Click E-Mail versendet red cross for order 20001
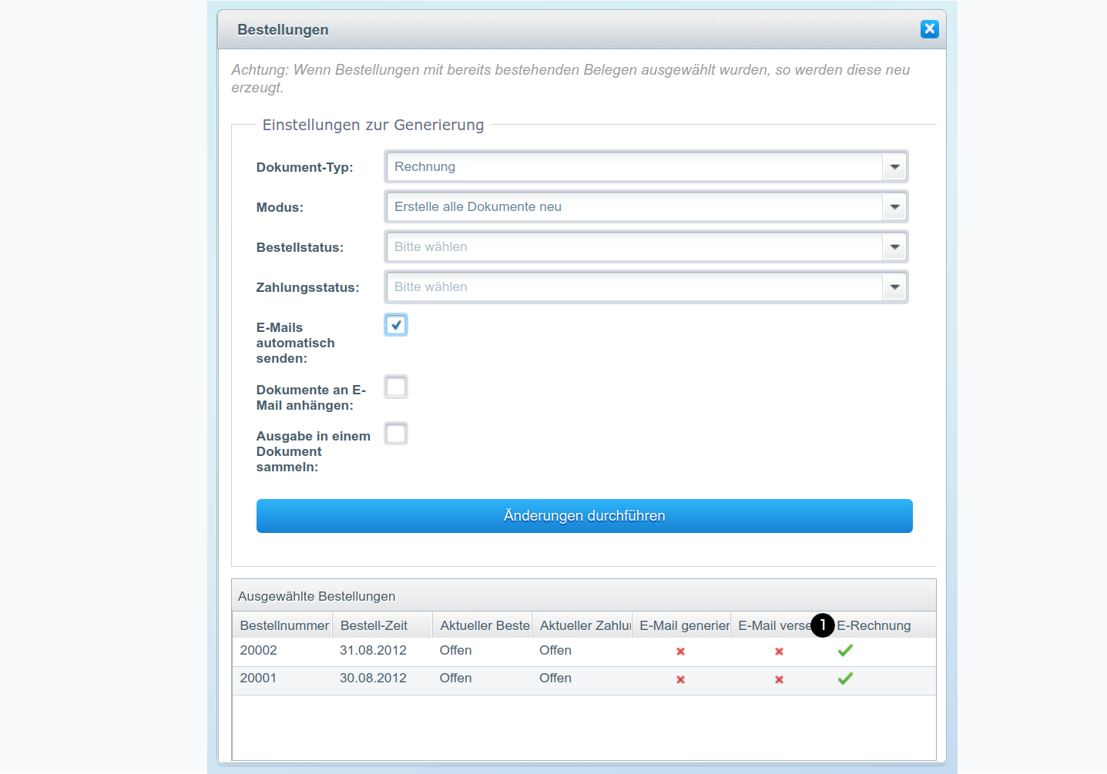This screenshot has width=1107, height=774. pyautogui.click(x=779, y=679)
